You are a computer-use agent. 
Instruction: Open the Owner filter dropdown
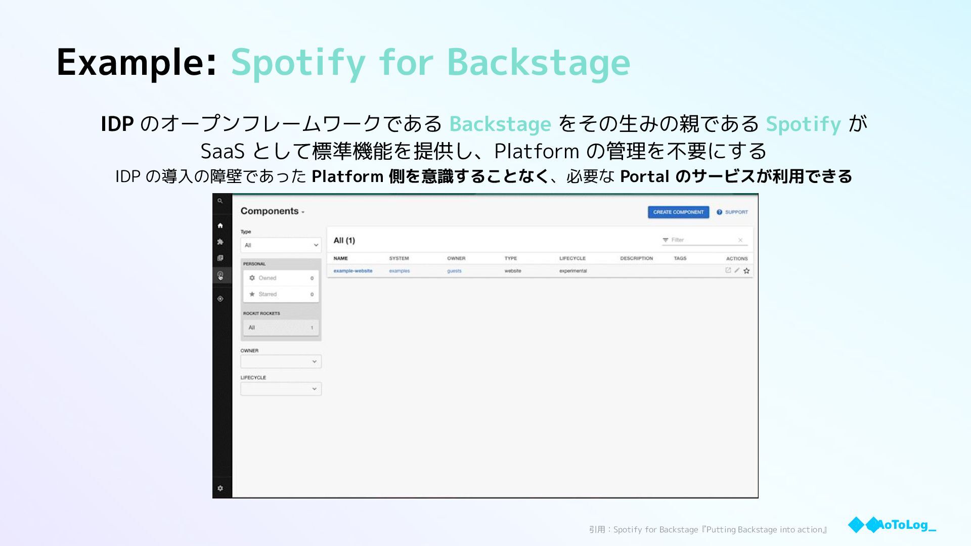tap(281, 361)
